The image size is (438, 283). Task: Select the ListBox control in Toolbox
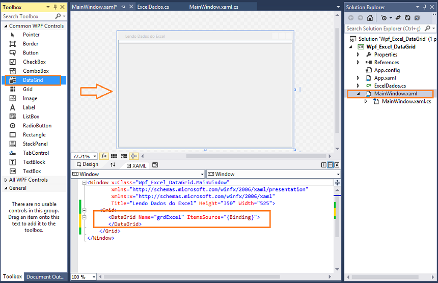(34, 117)
